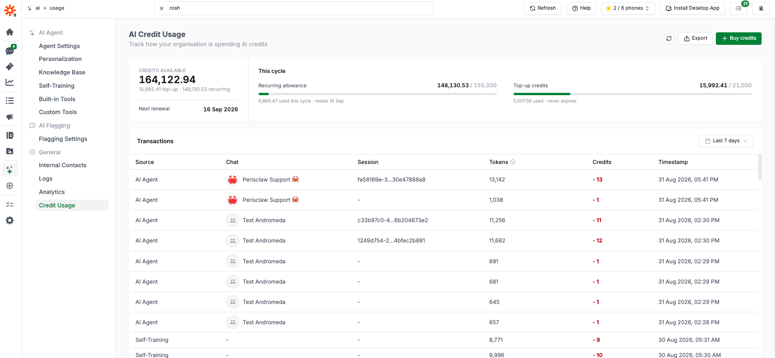Click the AI Agent section sparkle icon
775x358 pixels.
coord(32,33)
